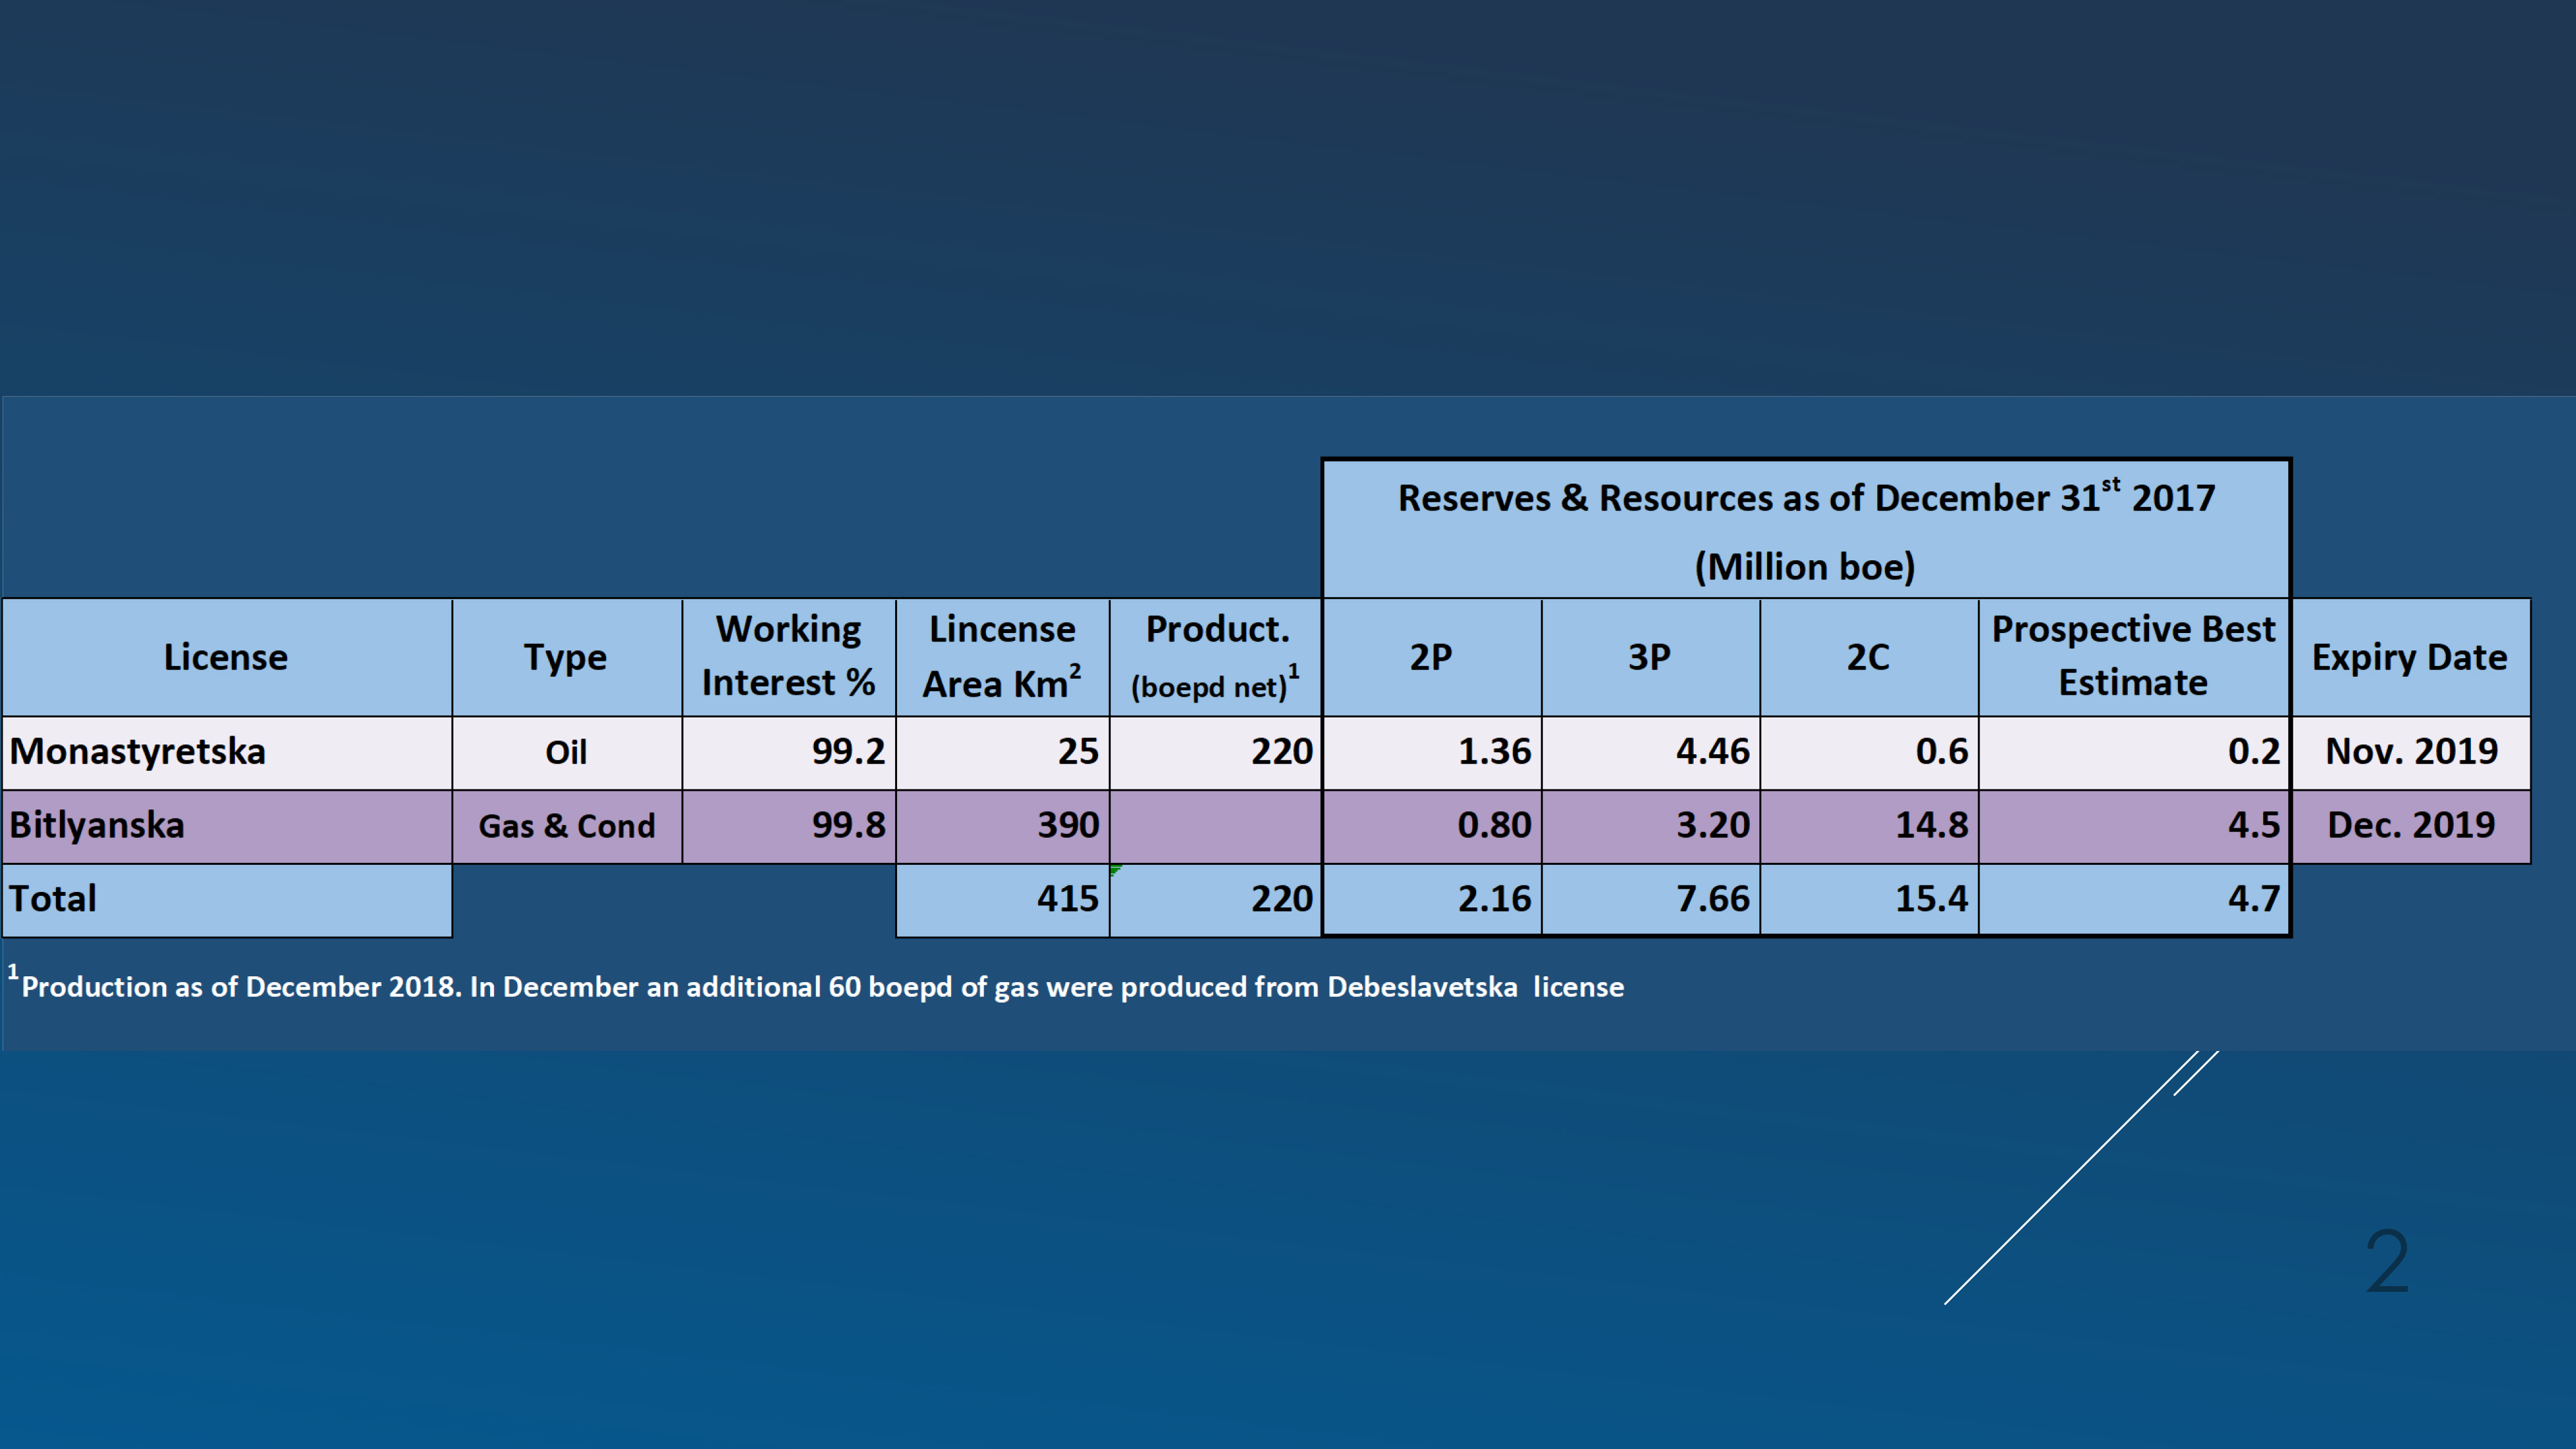This screenshot has height=1449, width=2576.
Task: Select the Monastyretska license cell
Action: [x=138, y=751]
